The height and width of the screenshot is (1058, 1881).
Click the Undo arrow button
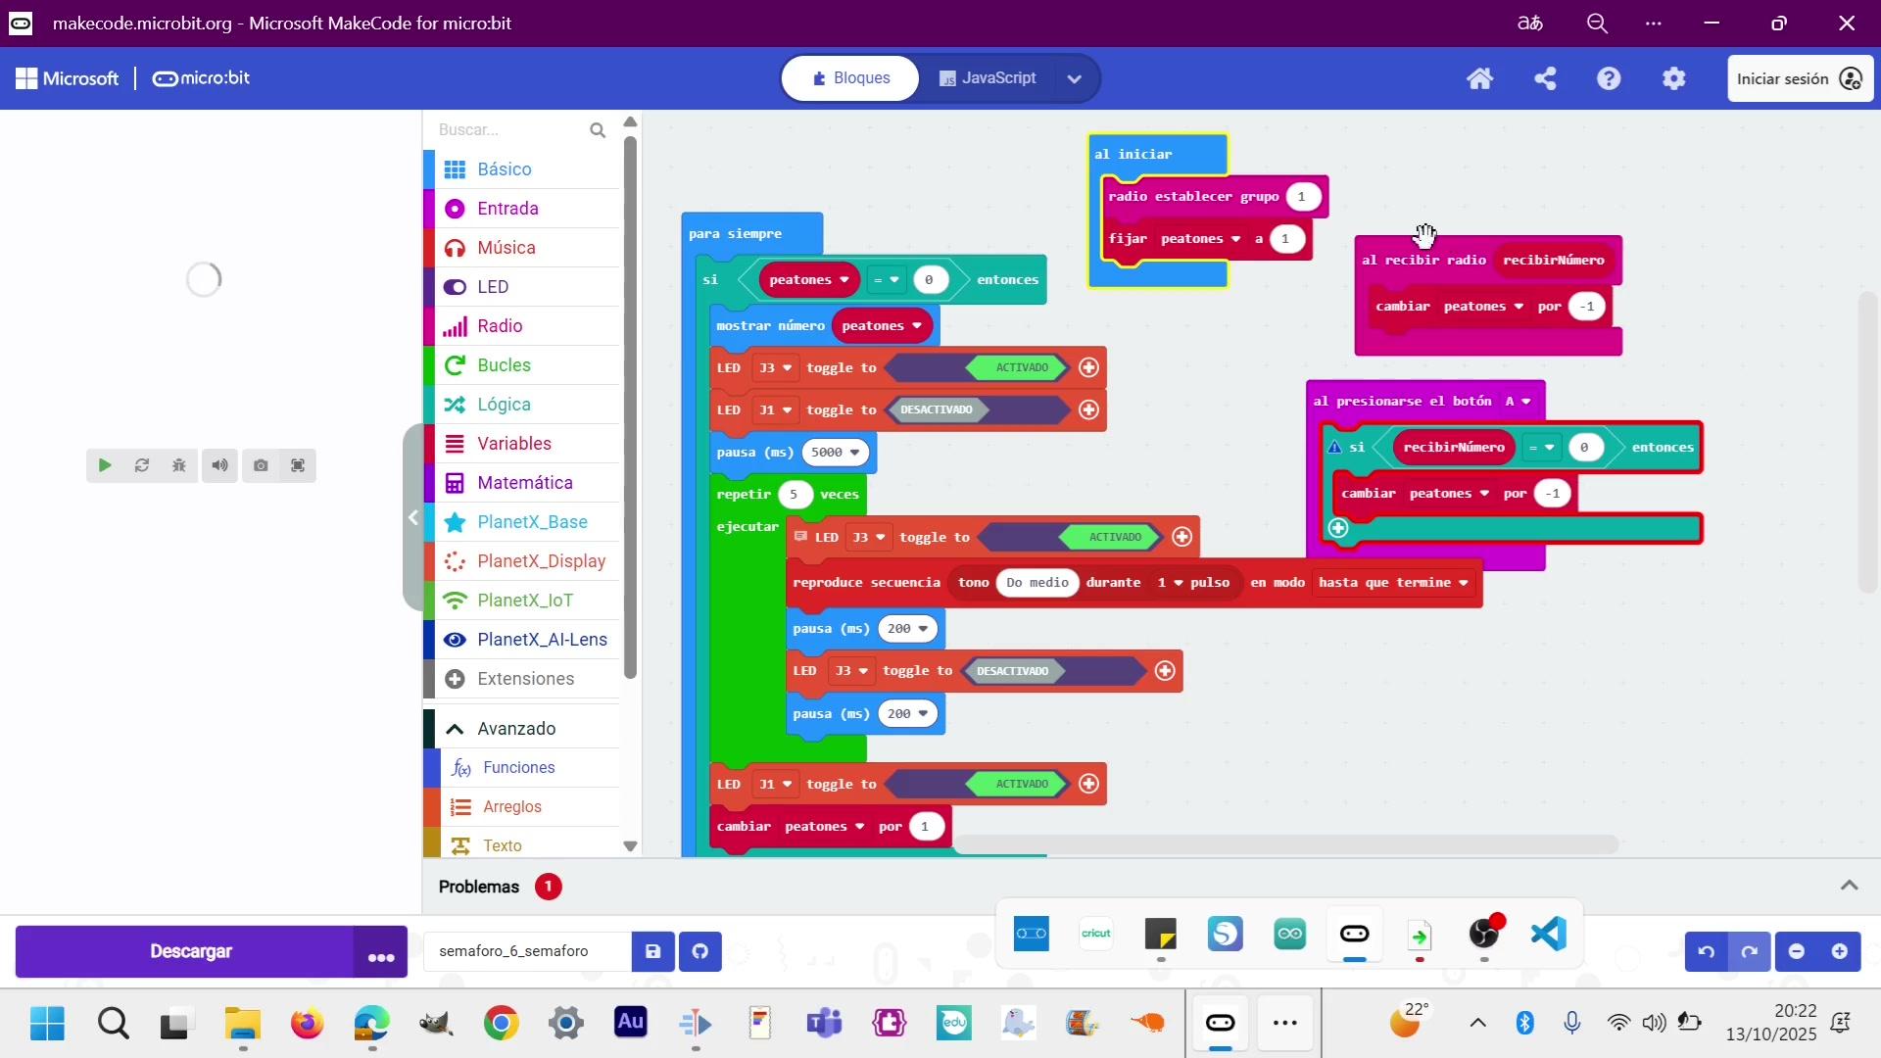1706,951
